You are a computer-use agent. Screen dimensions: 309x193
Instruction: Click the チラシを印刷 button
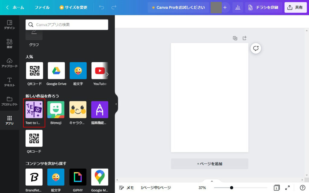263,8
